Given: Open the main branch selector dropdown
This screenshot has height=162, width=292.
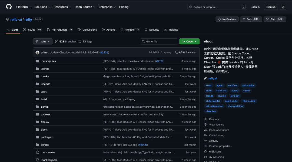Looking at the screenshot, I should [x=43, y=42].
